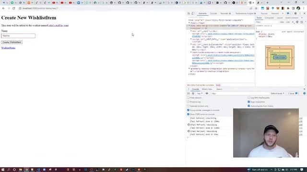Follow the WishlistItems link
Screen dimensions: 307x172
click(8, 48)
